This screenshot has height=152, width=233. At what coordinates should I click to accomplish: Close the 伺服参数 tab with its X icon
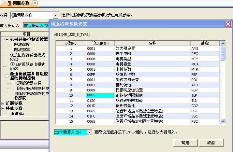(35, 3)
